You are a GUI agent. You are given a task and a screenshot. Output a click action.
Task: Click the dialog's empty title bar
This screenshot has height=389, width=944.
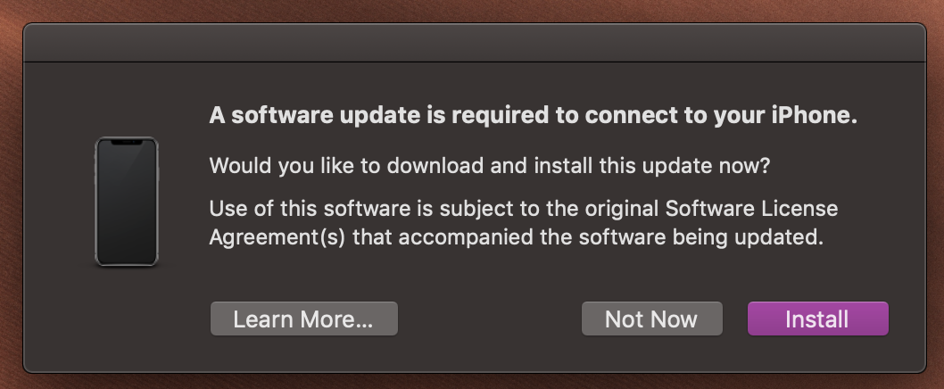[473, 43]
